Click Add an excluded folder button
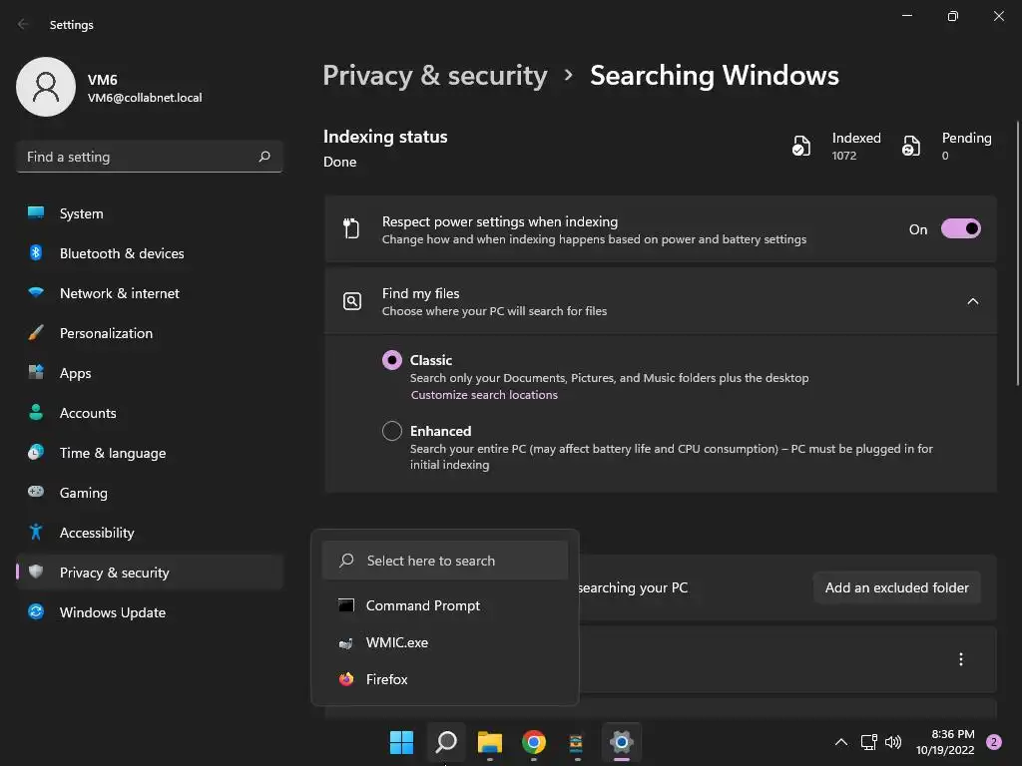This screenshot has height=766, width=1022. 896,587
